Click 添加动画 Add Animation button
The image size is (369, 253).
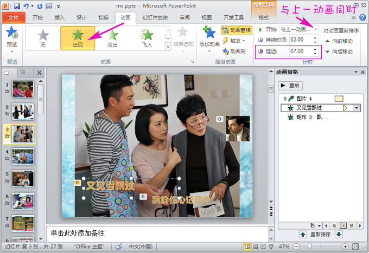tap(209, 39)
